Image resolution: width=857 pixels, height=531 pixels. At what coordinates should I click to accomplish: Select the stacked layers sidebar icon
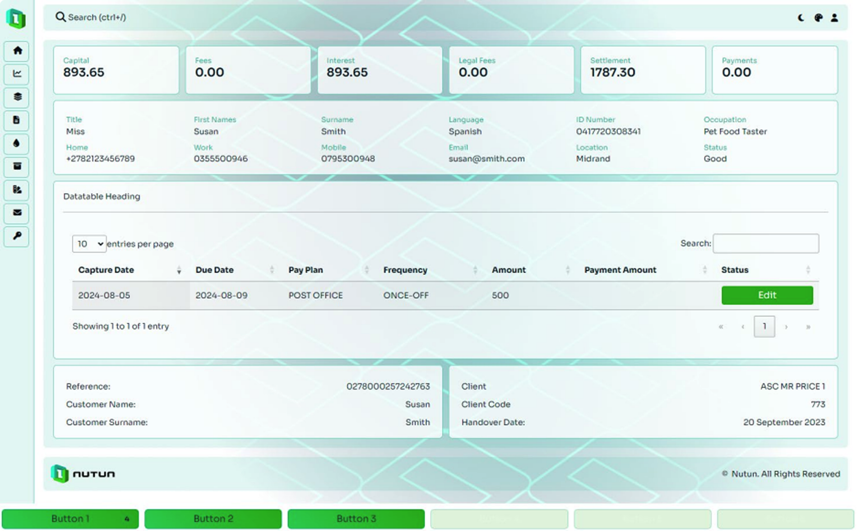pos(17,97)
